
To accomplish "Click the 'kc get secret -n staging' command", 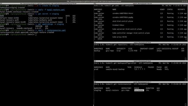I will (47, 14).
